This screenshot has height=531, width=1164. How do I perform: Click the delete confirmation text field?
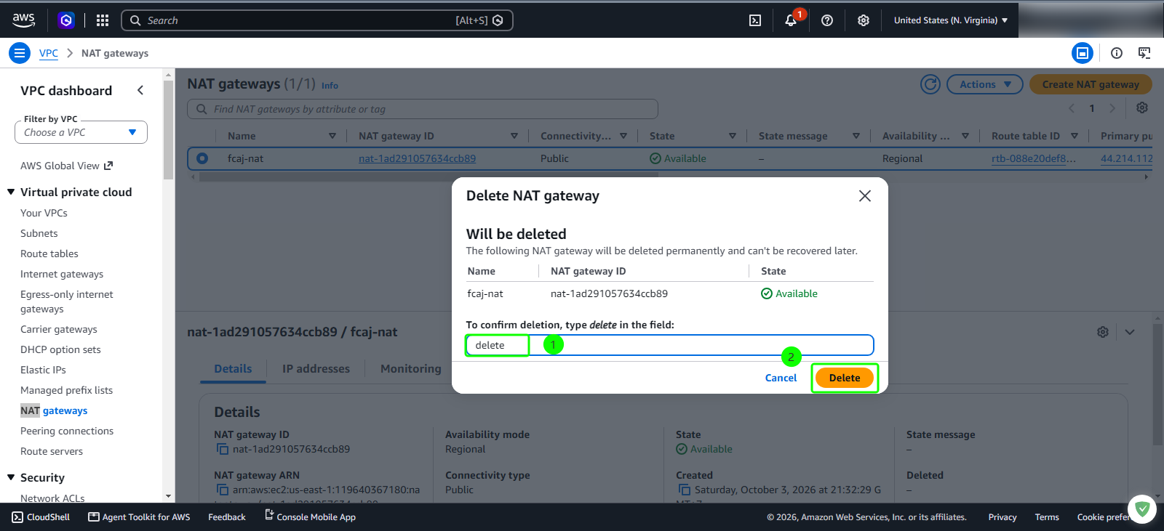pyautogui.click(x=669, y=345)
